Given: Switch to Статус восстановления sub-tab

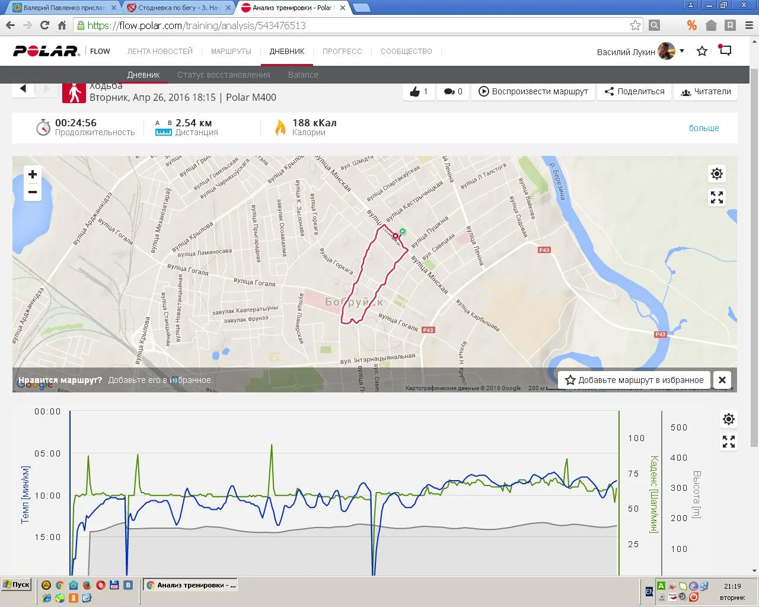Looking at the screenshot, I should [x=224, y=75].
